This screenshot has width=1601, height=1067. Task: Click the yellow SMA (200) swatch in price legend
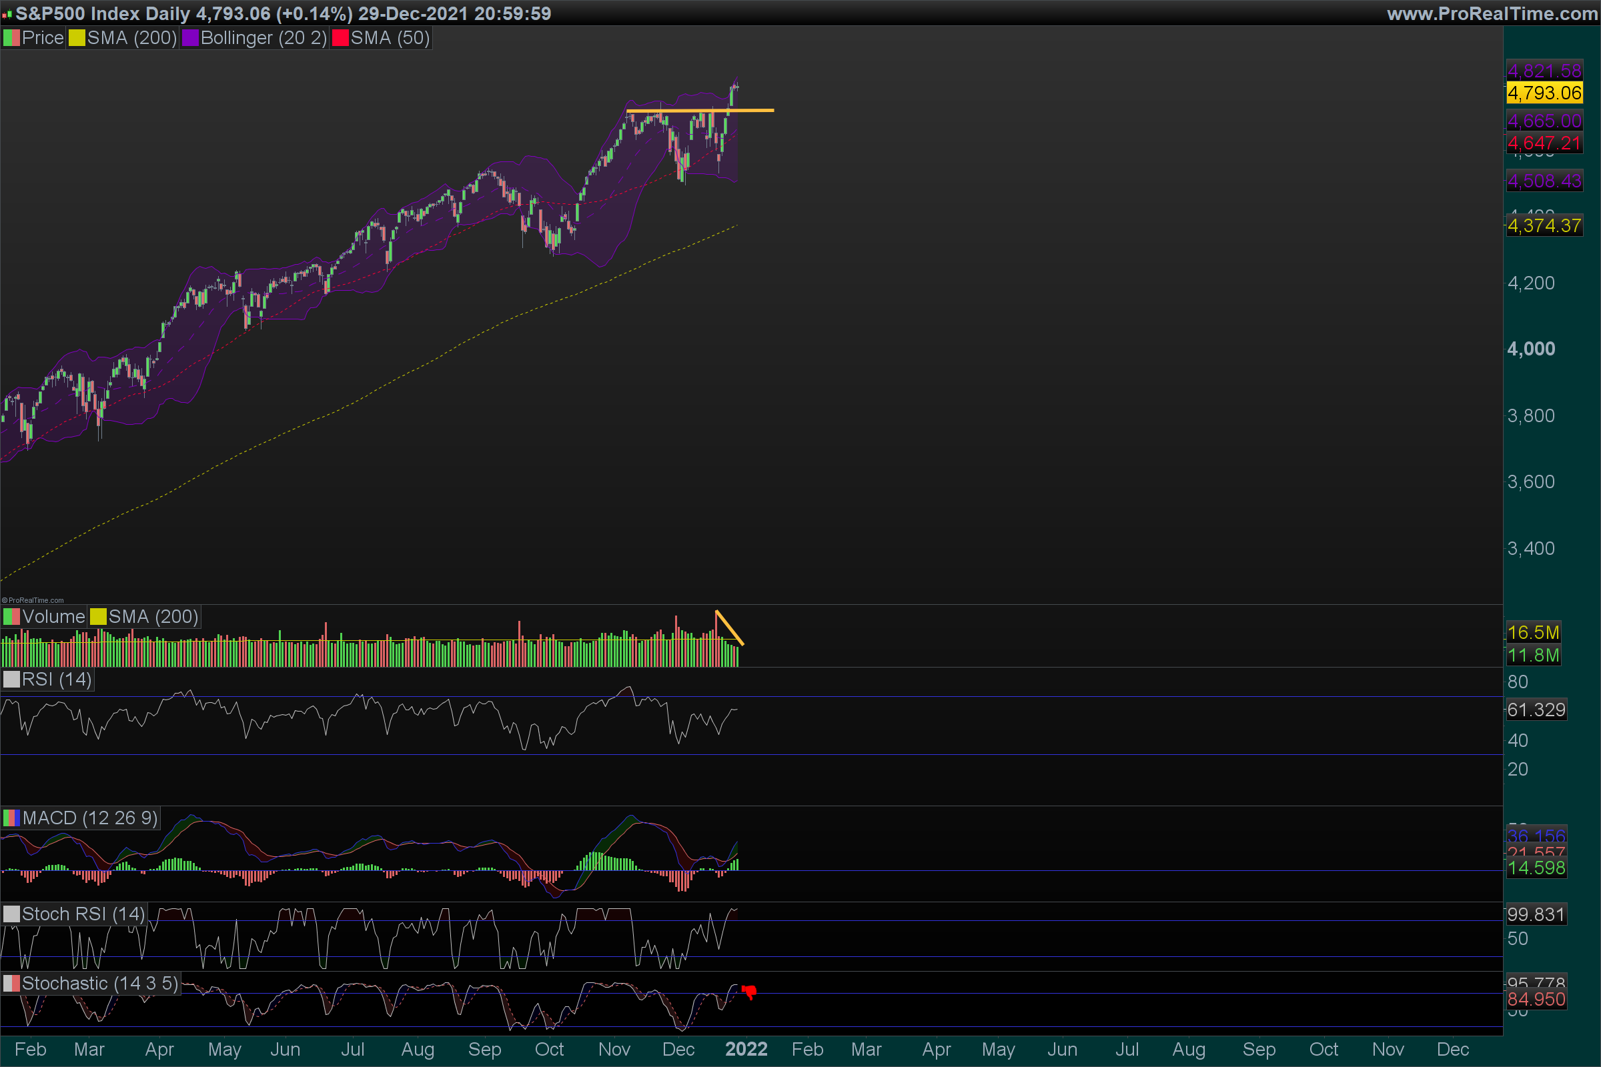(77, 38)
